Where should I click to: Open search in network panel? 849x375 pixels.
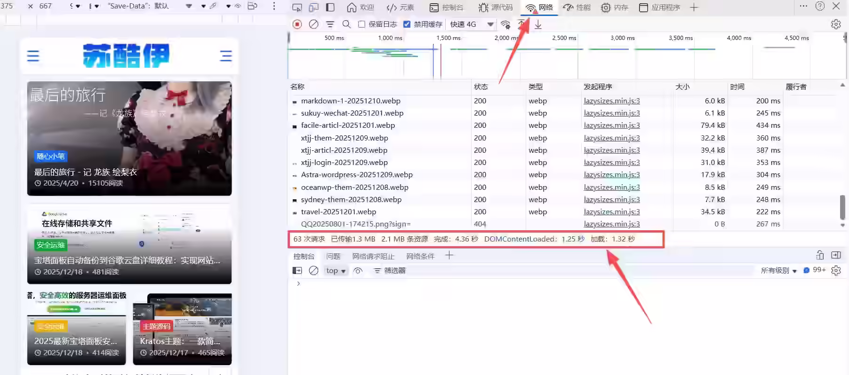coord(346,24)
